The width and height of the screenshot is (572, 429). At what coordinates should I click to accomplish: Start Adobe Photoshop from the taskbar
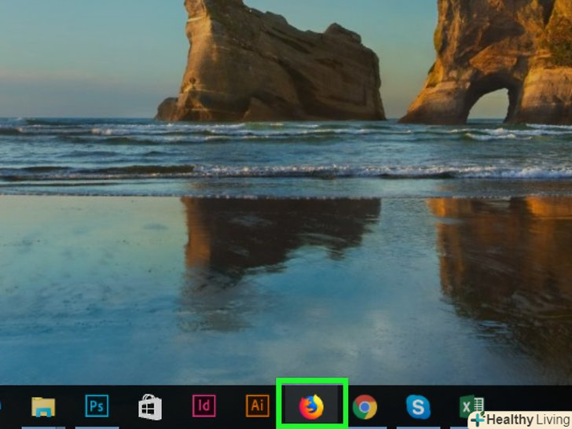tap(97, 406)
